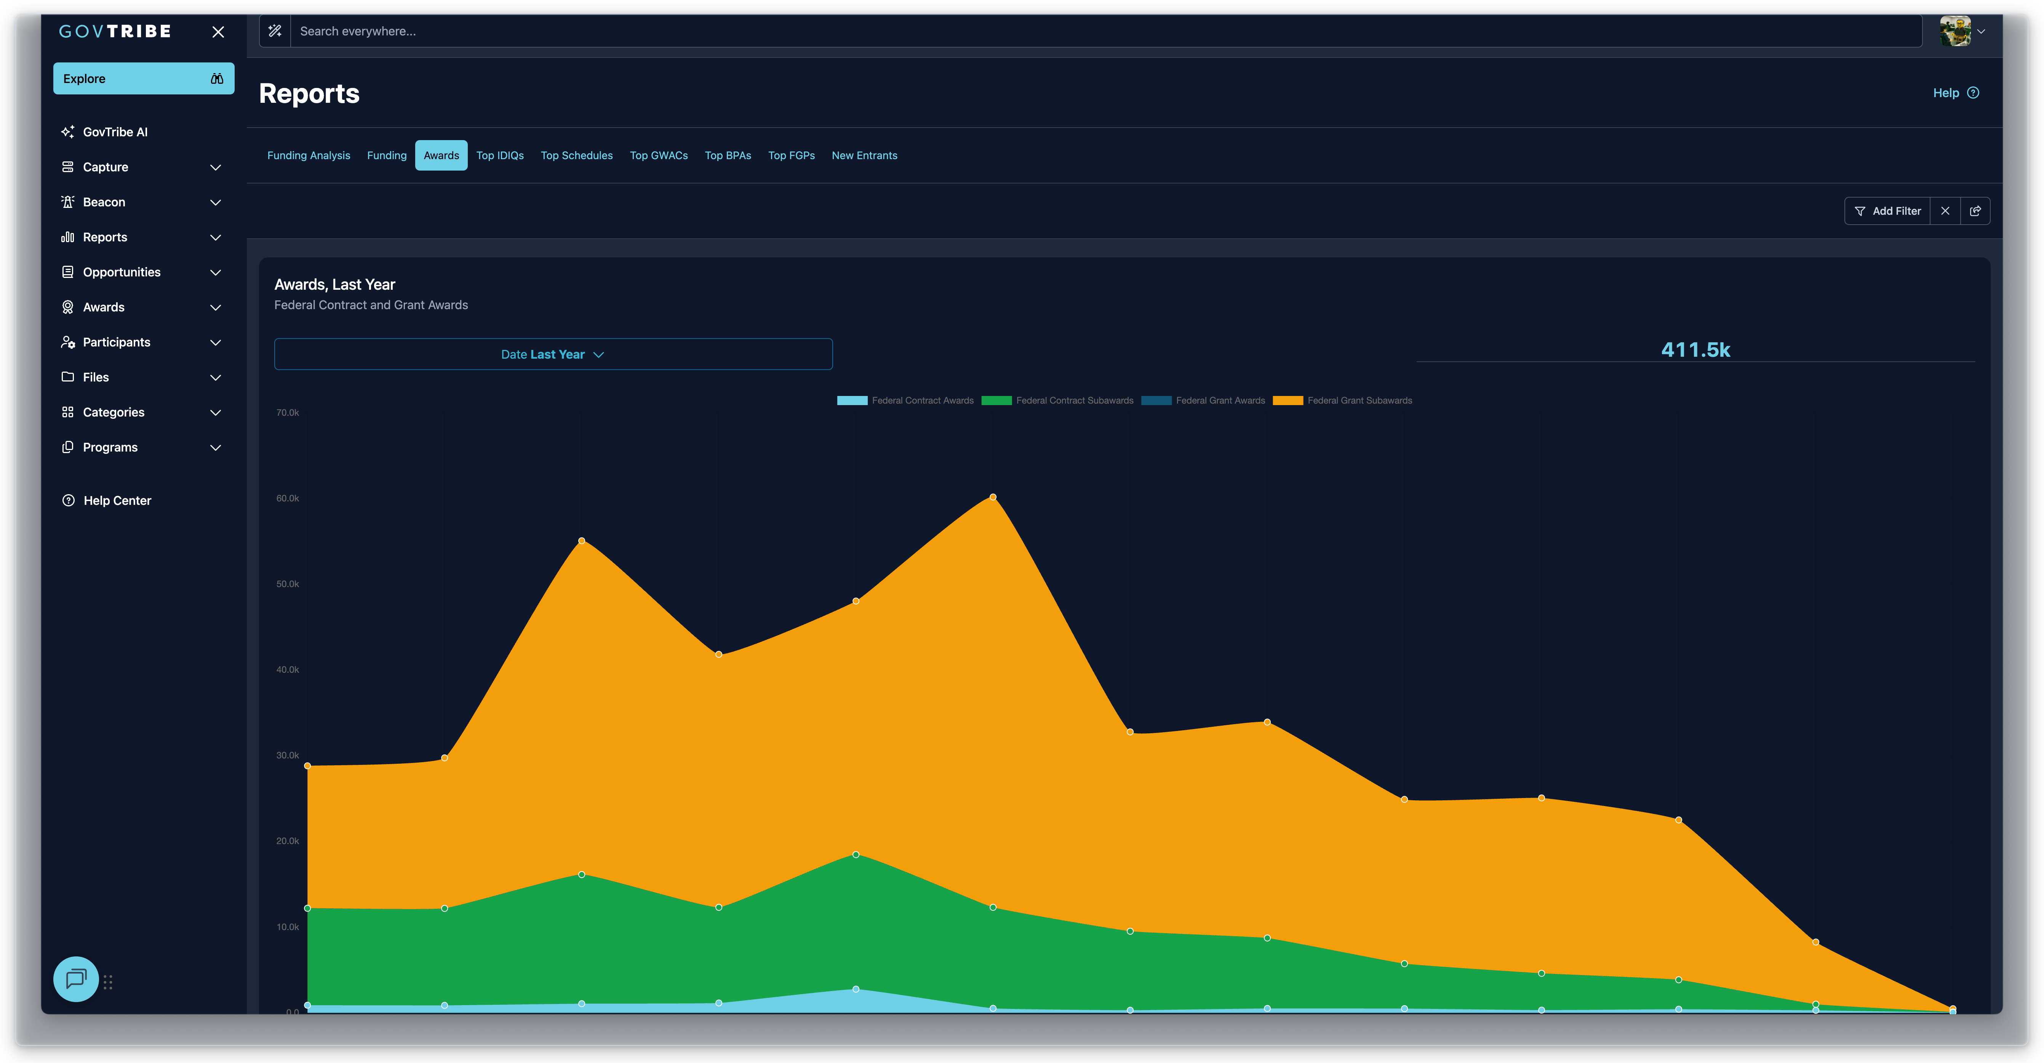
Task: Open GovTribe AI from the sidebar
Action: [115, 132]
